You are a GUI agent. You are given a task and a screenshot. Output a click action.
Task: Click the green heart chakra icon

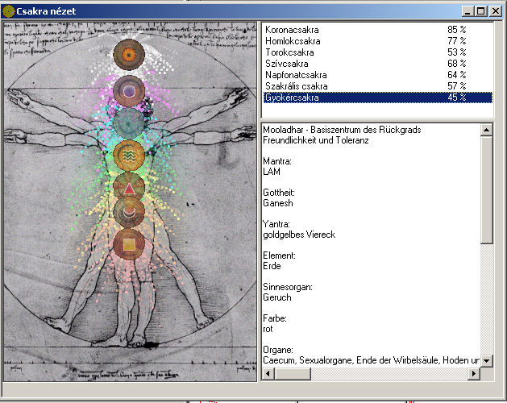click(x=128, y=155)
